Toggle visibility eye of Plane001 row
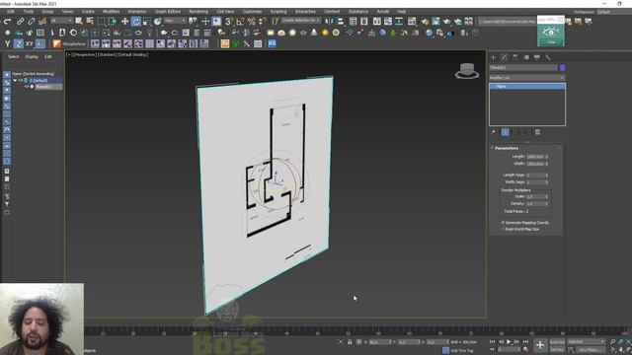The width and height of the screenshot is (632, 355). pyautogui.click(x=27, y=87)
